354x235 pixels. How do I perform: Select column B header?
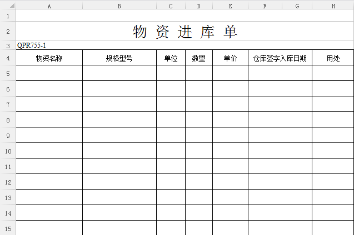click(x=119, y=6)
